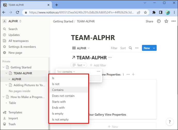The image size is (178, 130).
Task: Click the plus icon beside Properties group
Action: click(x=133, y=74)
